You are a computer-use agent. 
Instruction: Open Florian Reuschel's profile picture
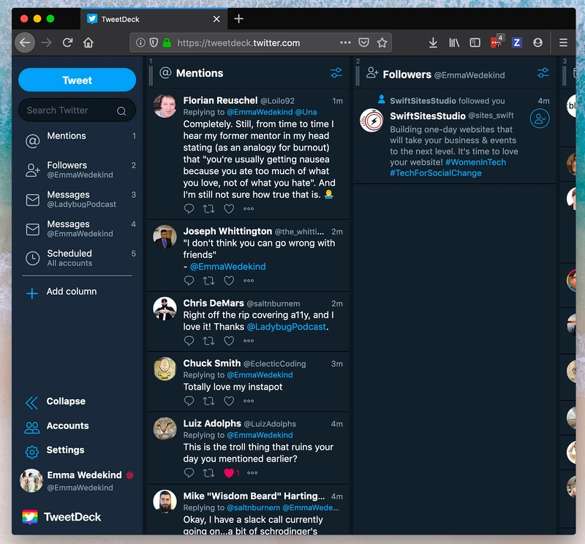[165, 106]
